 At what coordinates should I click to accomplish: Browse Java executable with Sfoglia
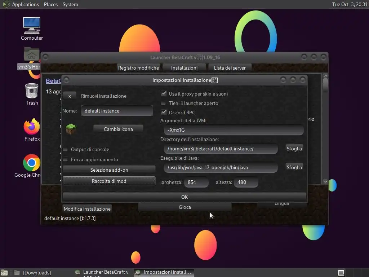tap(294, 167)
